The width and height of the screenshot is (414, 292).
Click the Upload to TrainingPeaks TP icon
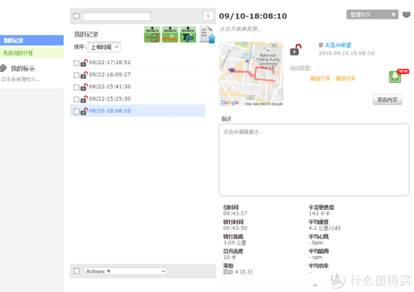tap(188, 35)
